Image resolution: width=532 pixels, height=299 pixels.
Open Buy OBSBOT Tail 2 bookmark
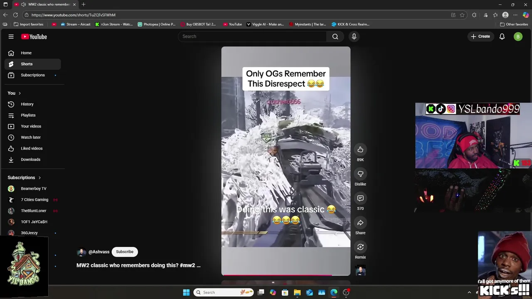[x=198, y=24]
